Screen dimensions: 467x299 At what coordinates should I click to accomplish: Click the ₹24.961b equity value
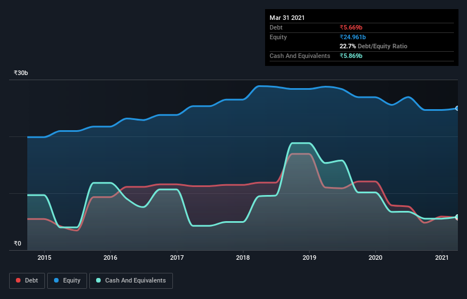[x=353, y=37]
